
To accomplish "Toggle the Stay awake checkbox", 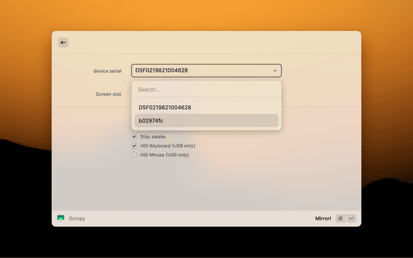I will tap(134, 137).
